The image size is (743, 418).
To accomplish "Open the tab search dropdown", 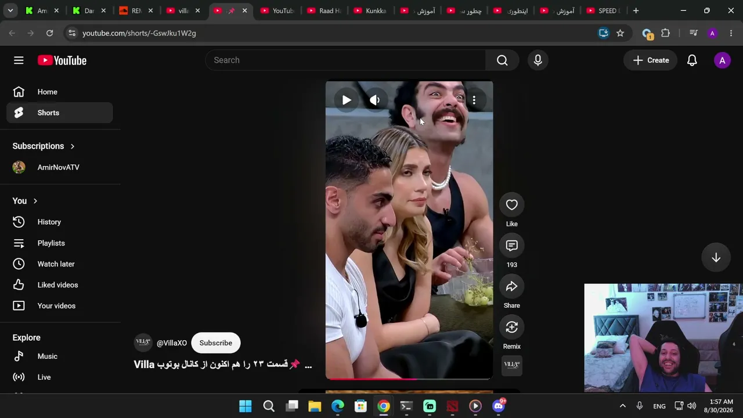I will pyautogui.click(x=10, y=10).
